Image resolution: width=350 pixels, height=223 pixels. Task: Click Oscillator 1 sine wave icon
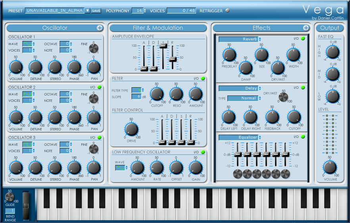(27, 44)
